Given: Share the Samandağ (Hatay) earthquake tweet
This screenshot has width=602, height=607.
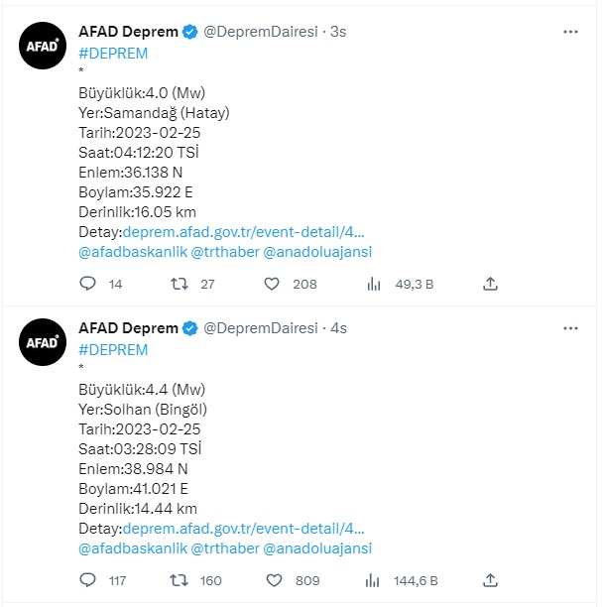Looking at the screenshot, I should tap(490, 284).
